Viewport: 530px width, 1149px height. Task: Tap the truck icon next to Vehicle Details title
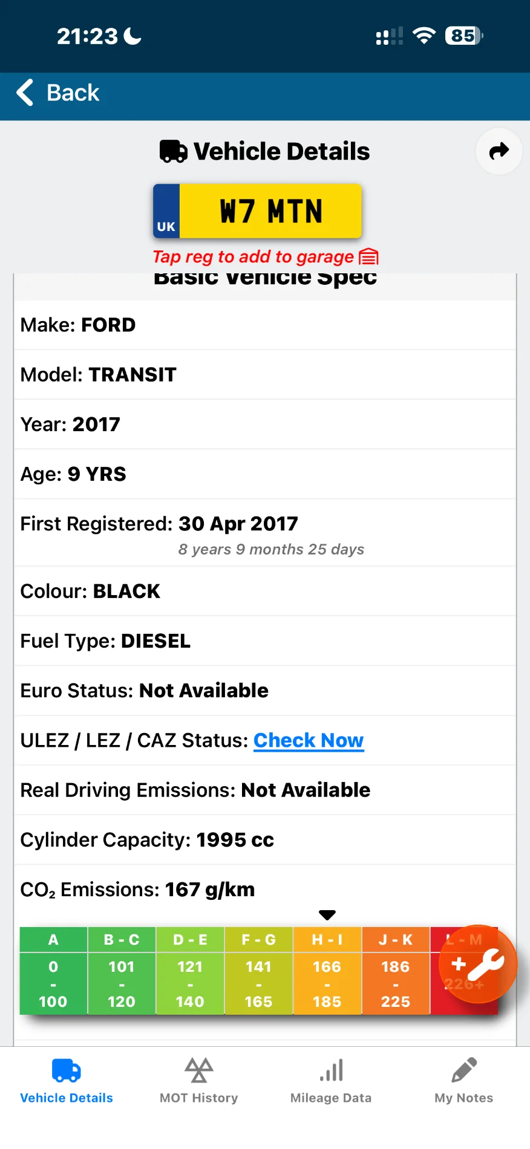tap(174, 151)
